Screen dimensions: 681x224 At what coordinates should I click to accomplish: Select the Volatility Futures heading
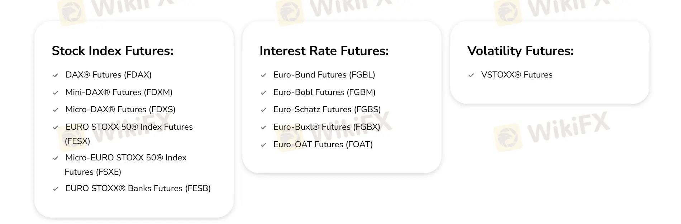520,51
